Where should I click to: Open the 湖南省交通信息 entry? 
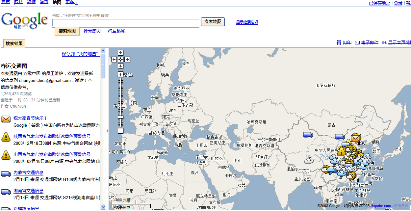click(28, 191)
